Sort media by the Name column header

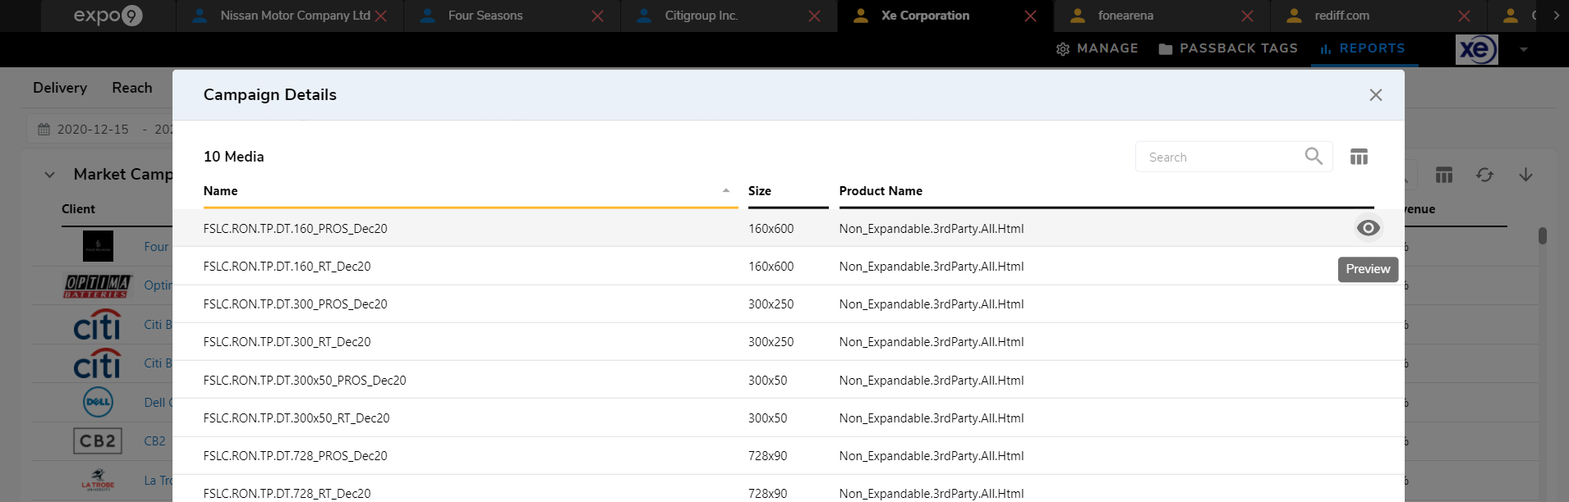[221, 191]
